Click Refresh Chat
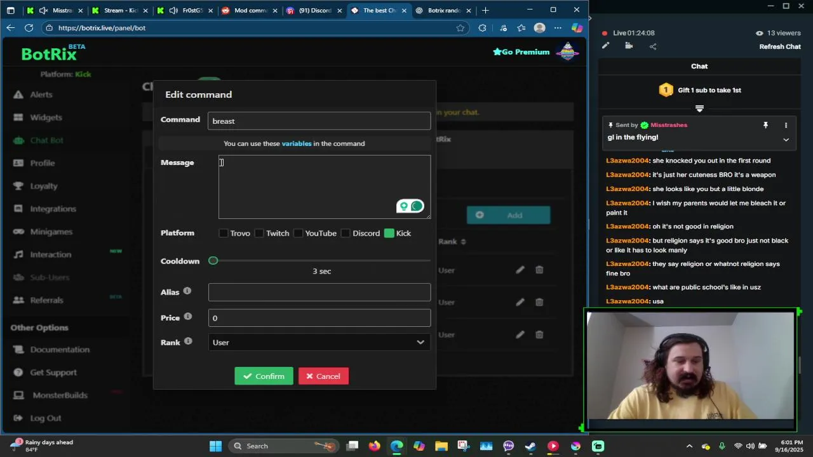 coord(780,46)
